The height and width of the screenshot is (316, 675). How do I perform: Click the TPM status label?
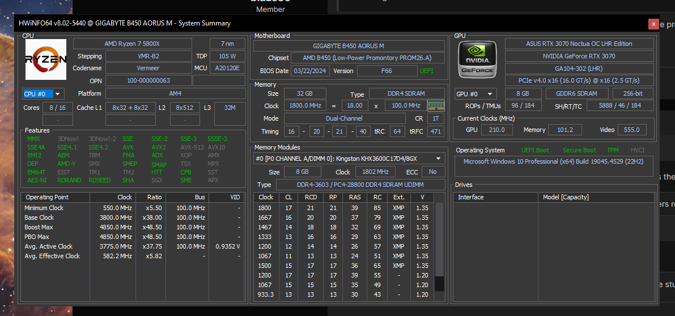pos(613,150)
